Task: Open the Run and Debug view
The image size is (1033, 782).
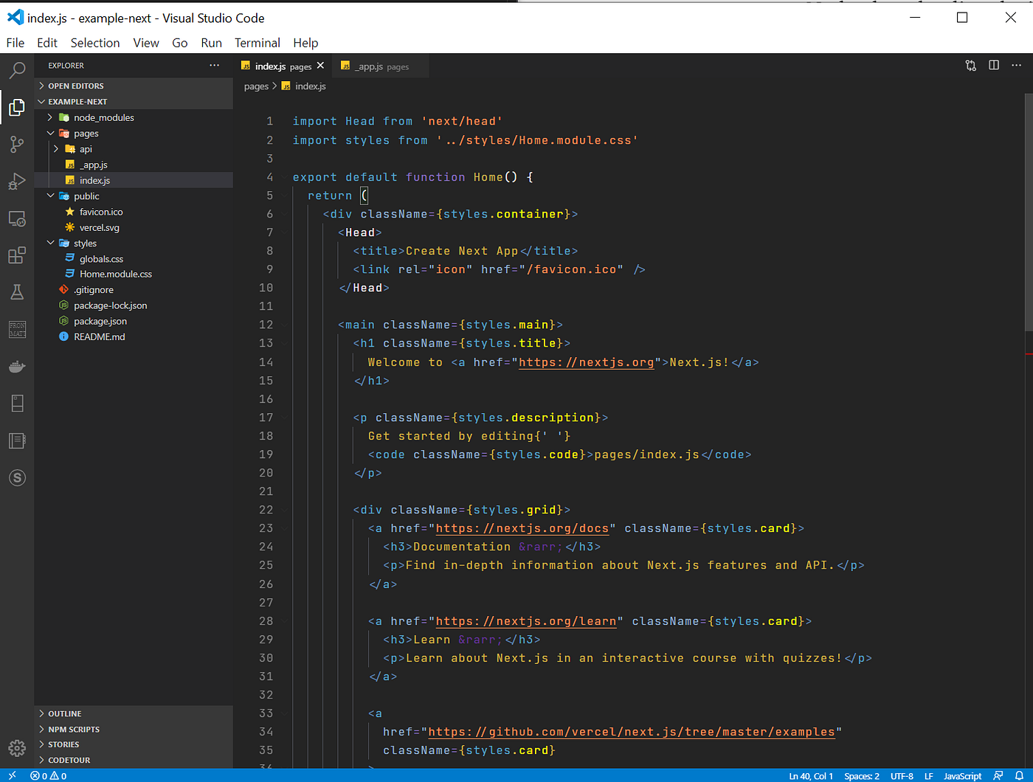Action: point(17,181)
